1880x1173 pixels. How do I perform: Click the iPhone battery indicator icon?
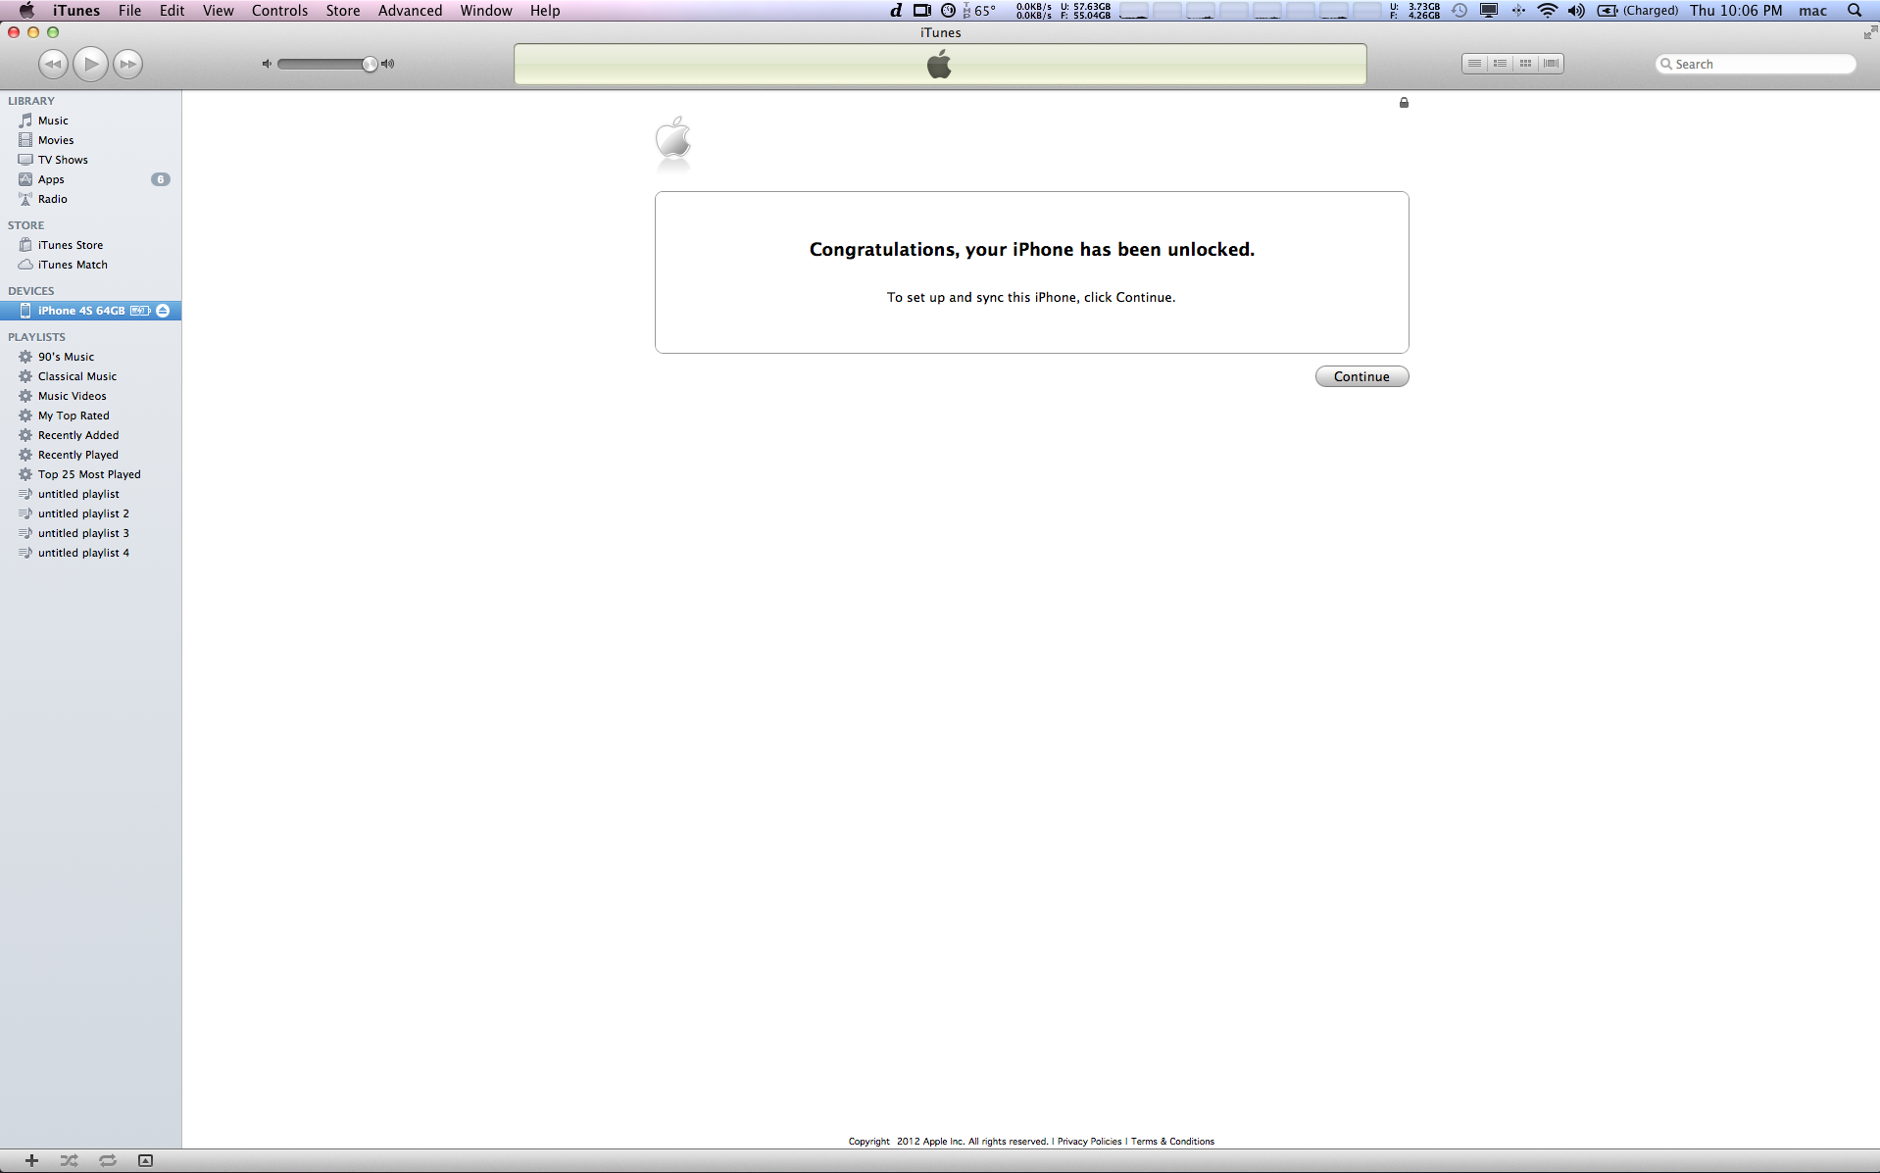(x=140, y=311)
